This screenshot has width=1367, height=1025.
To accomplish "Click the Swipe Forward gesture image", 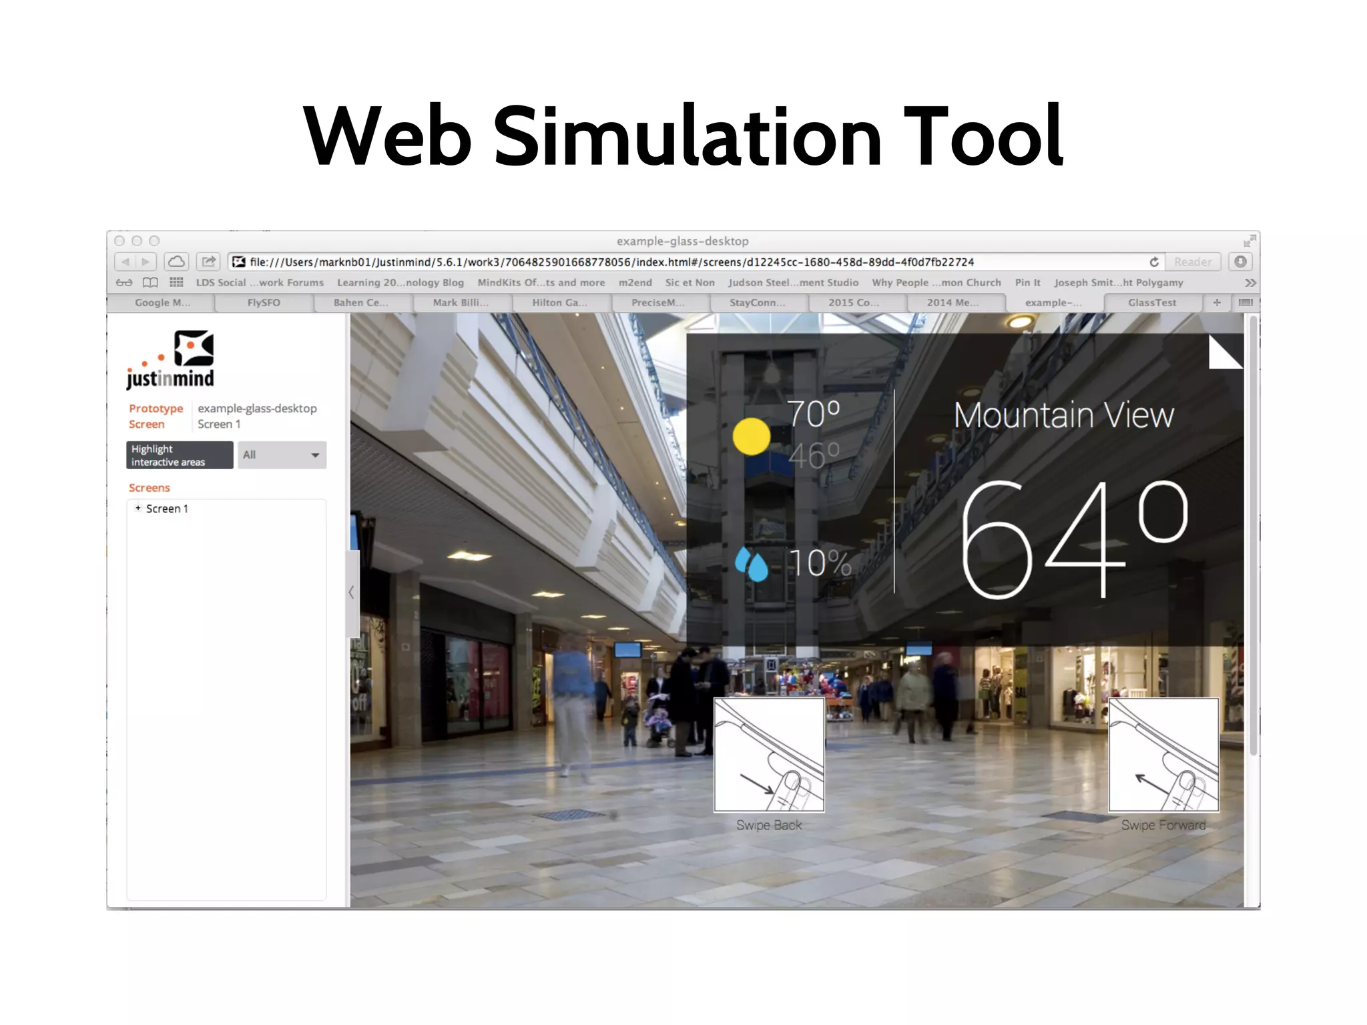I will click(1163, 755).
